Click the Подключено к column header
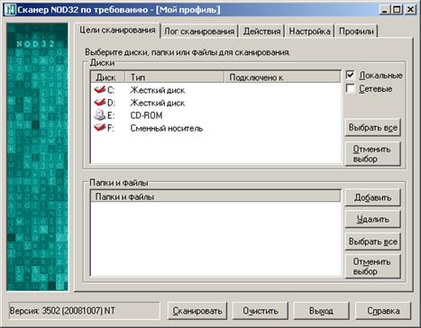 pos(282,77)
